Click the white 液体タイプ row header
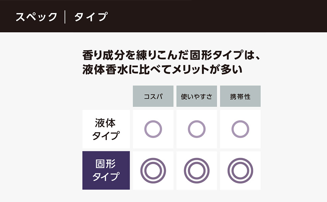This screenshot has width=327, height=202. pyautogui.click(x=106, y=129)
